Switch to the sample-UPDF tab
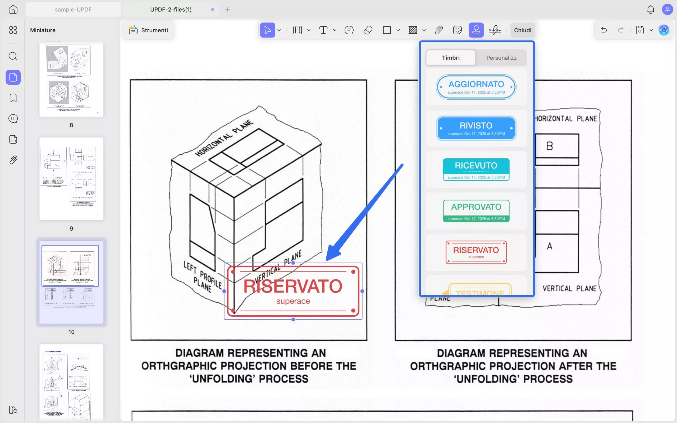This screenshot has width=677, height=423. pyautogui.click(x=73, y=10)
